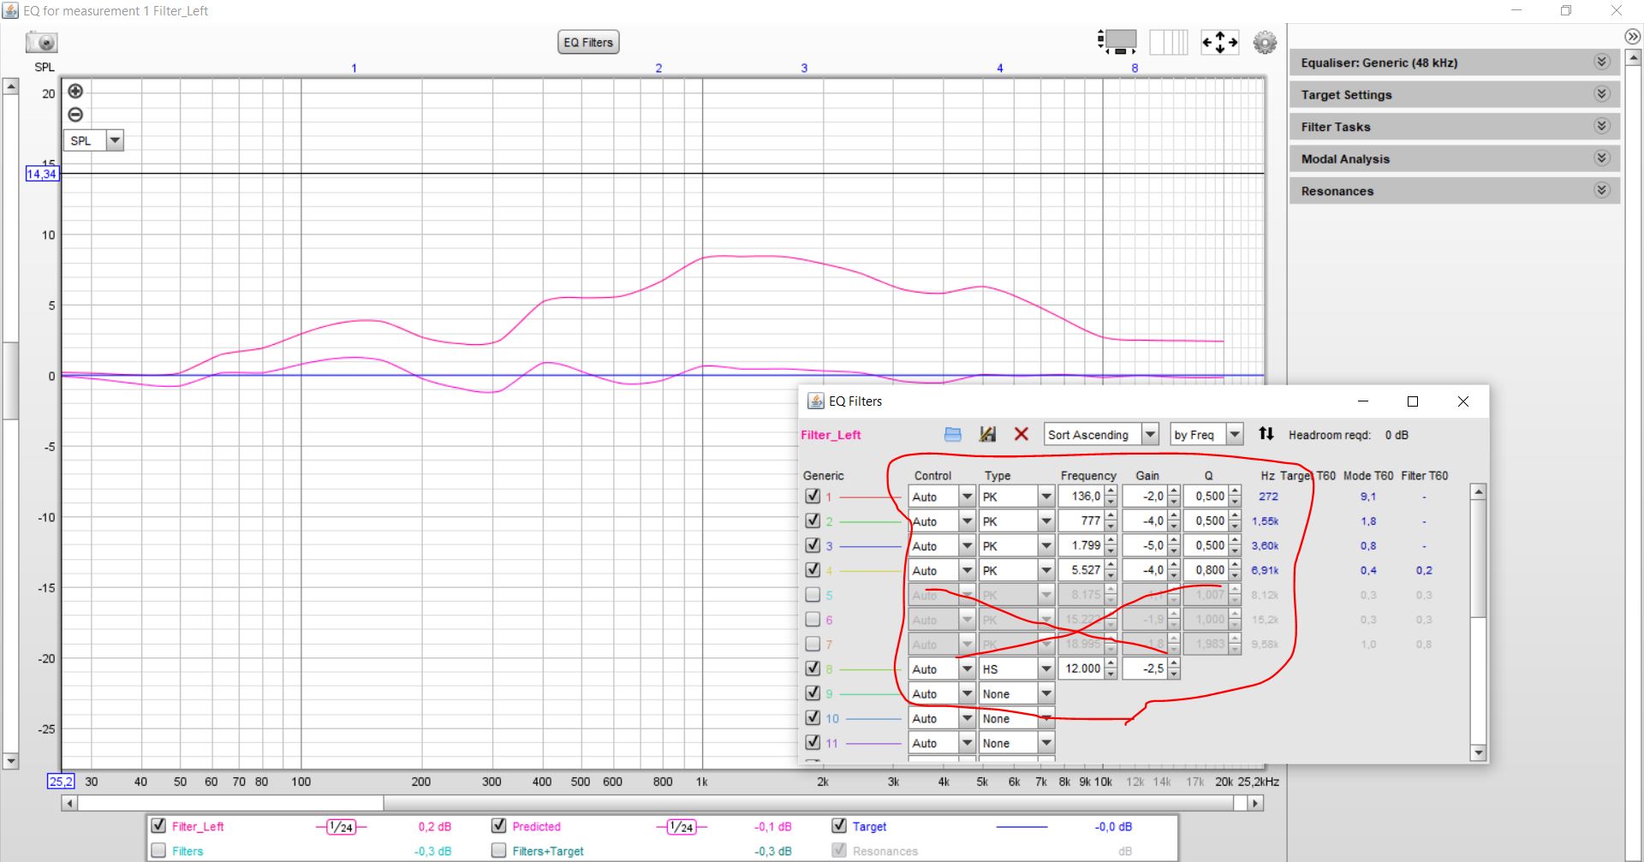Edit graph start frequency 25,2 field

point(61,782)
